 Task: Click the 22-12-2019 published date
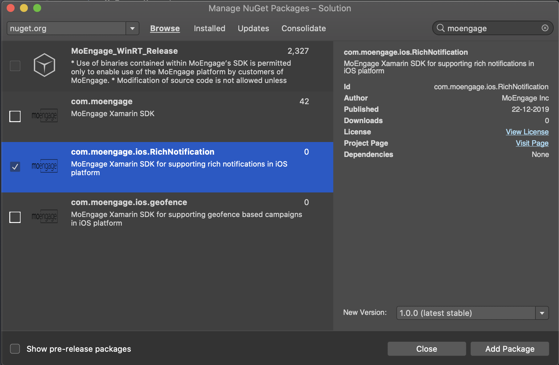tap(530, 109)
